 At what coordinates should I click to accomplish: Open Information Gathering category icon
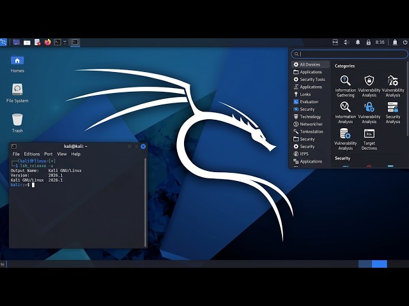345,87
